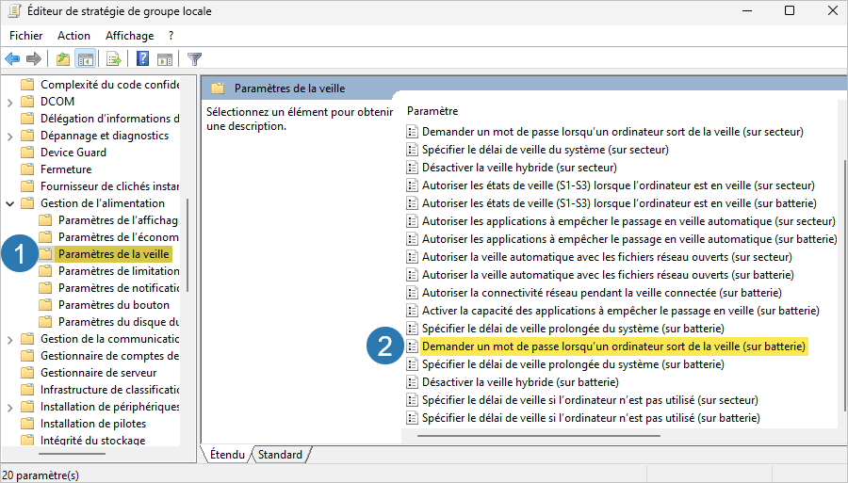
Task: Expand the Installation de périphériques node
Action: click(9, 407)
